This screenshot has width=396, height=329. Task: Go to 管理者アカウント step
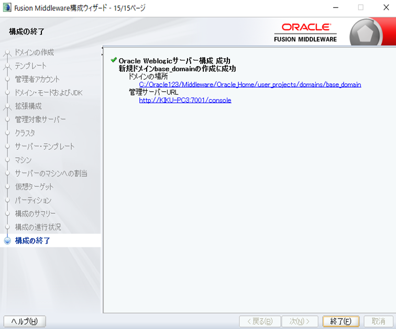(x=37, y=79)
